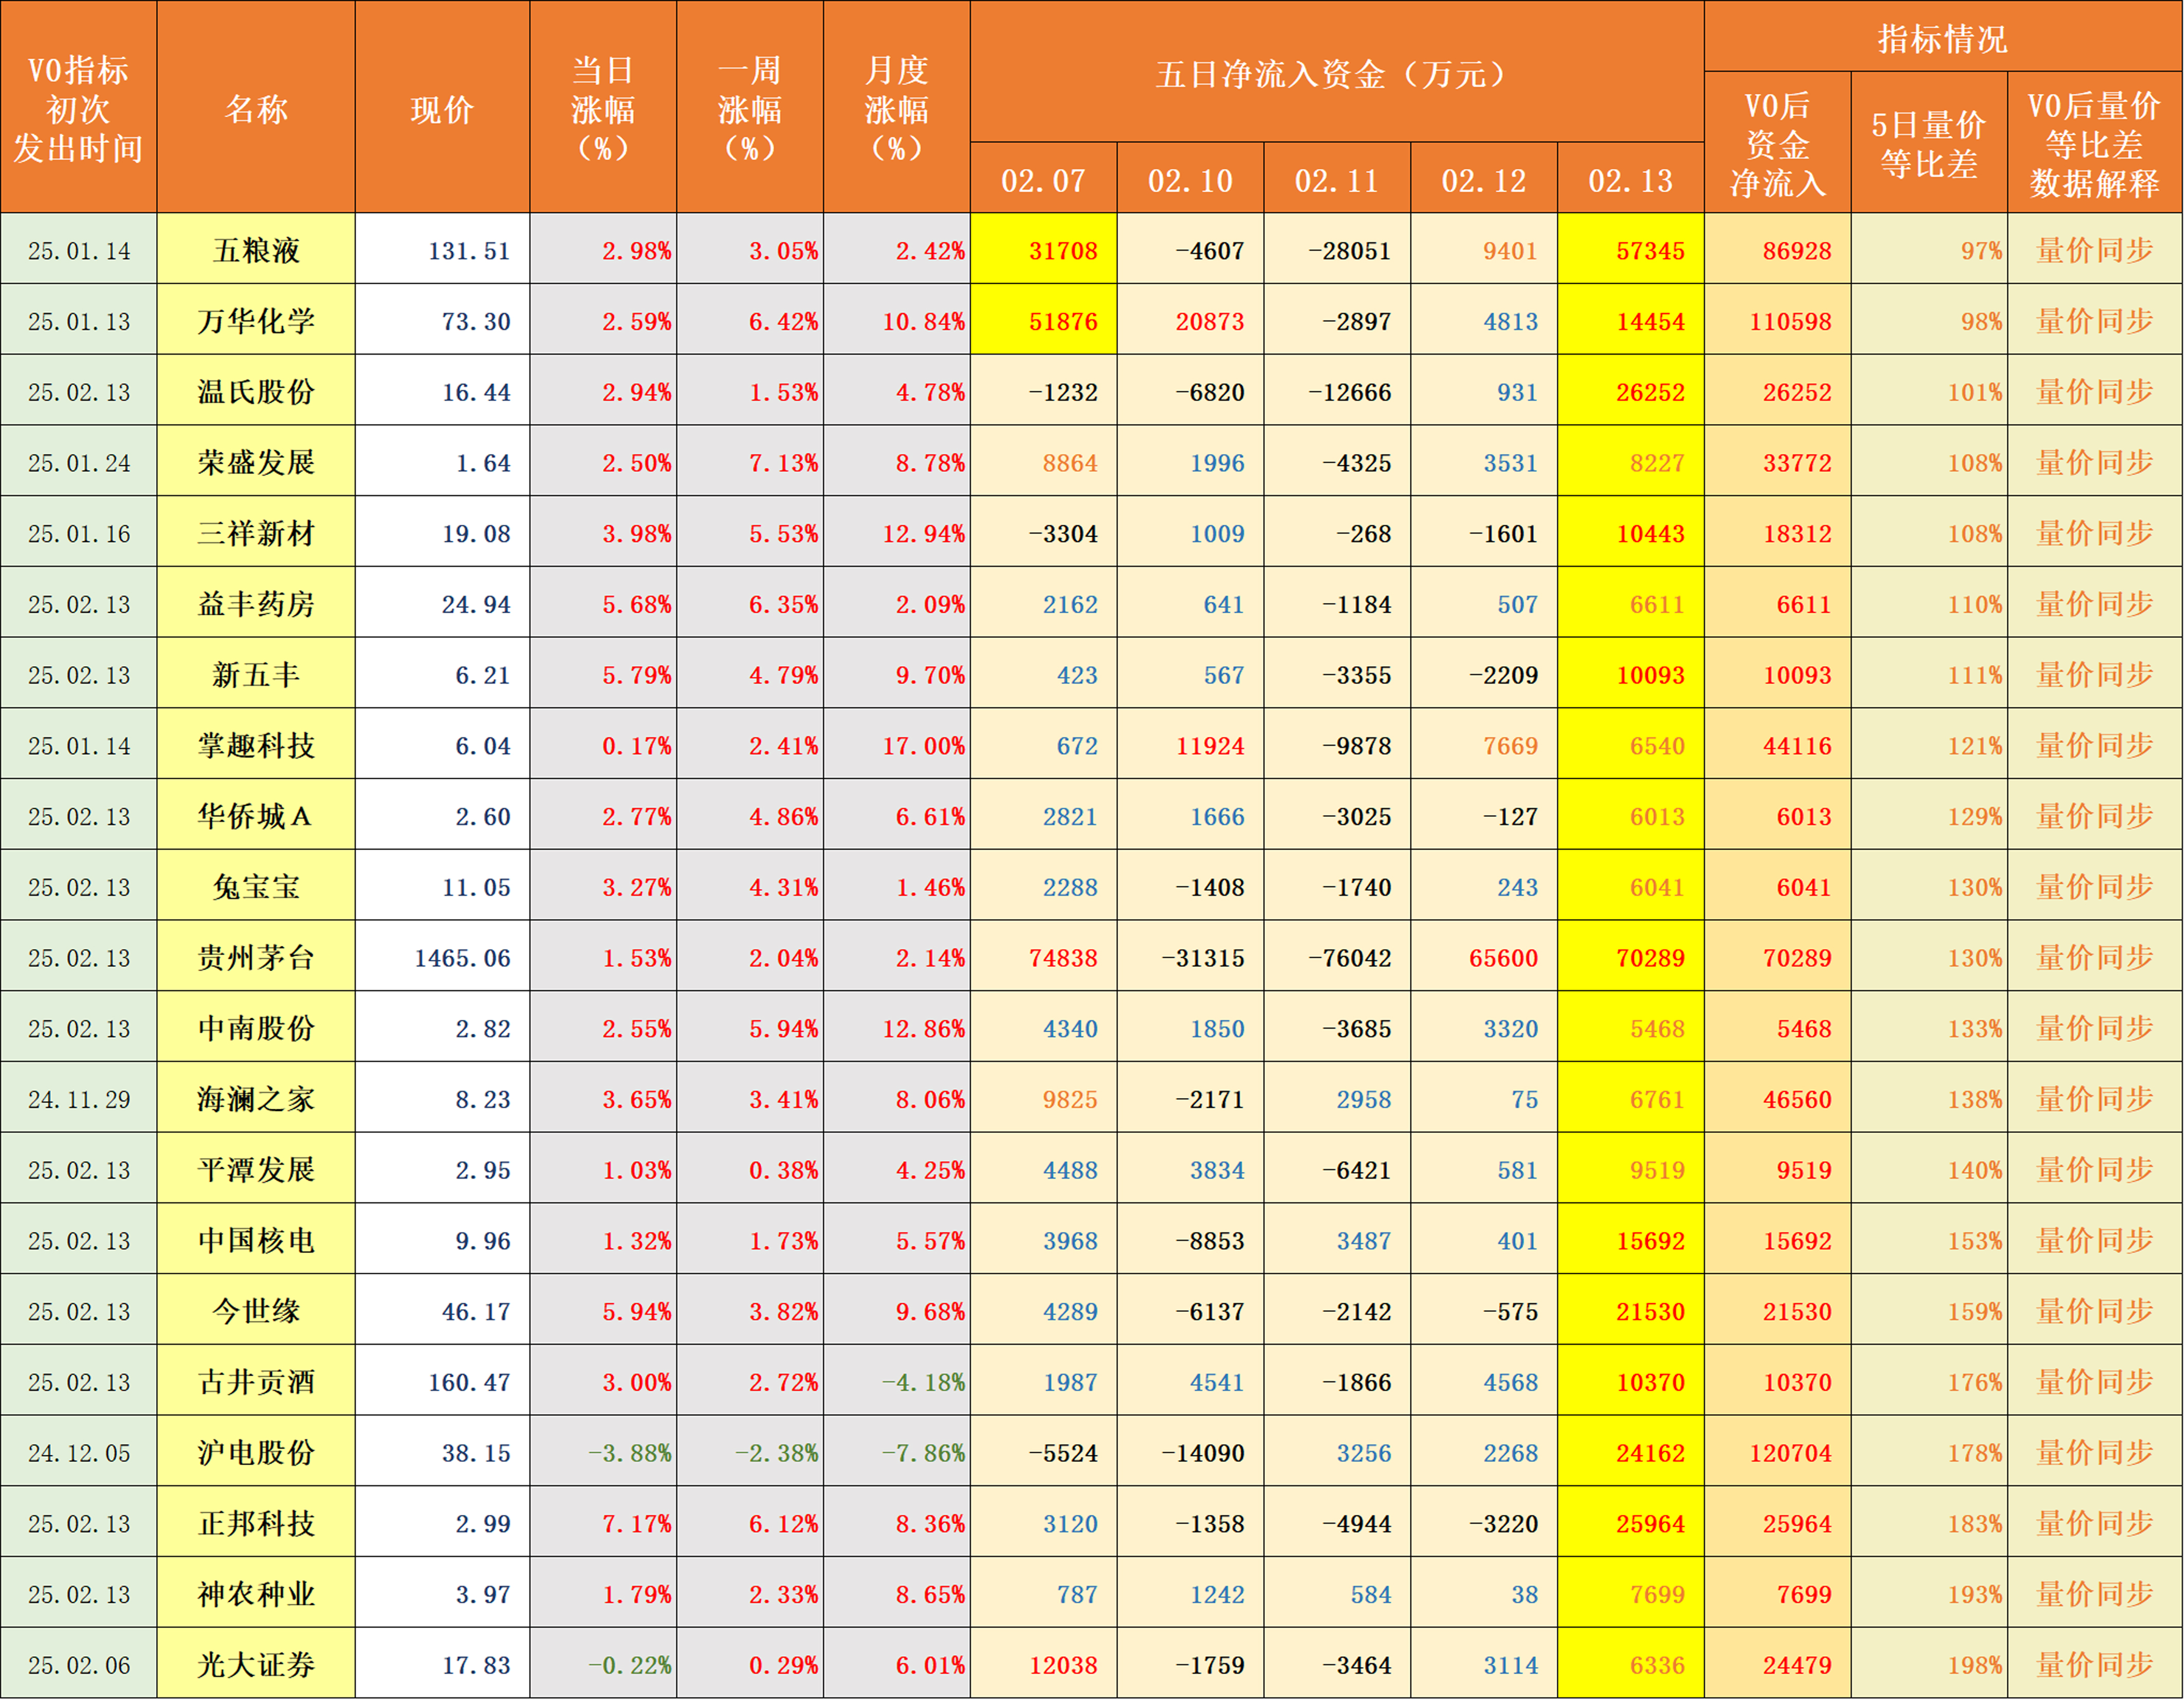Select the 光大证券 row name
This screenshot has height=1700, width=2184.
(x=256, y=1664)
